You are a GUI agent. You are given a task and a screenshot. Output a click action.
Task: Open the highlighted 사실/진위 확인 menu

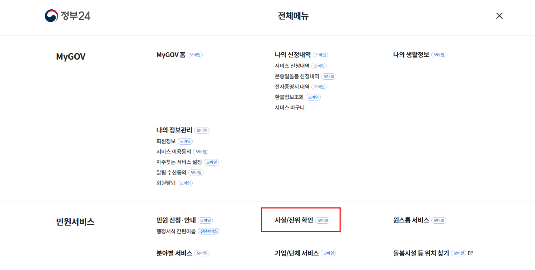click(294, 220)
